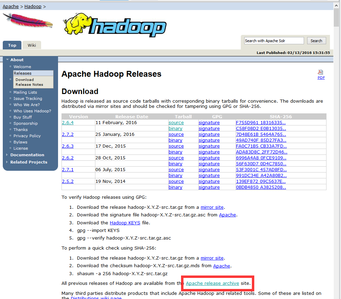
Task: Switch to the Wiki tab
Action: tap(31, 45)
